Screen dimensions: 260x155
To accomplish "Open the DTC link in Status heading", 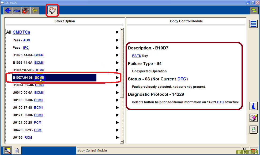I will [182, 79].
